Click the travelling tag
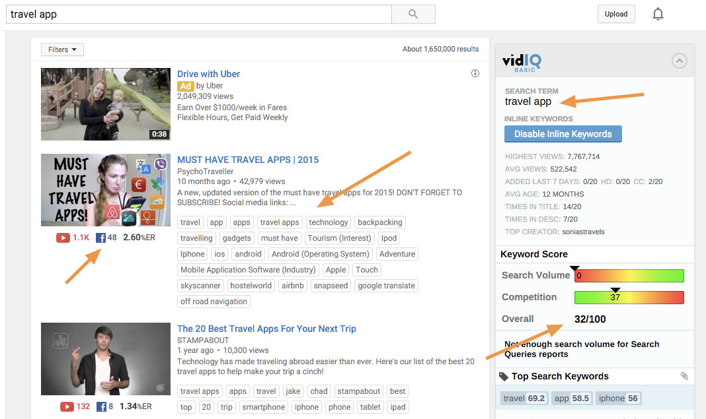 tap(196, 238)
